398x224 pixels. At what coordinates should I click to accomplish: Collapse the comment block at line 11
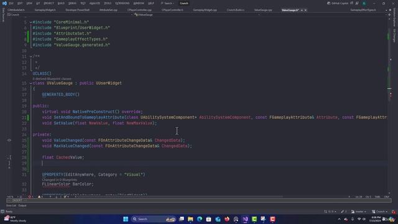point(31,57)
